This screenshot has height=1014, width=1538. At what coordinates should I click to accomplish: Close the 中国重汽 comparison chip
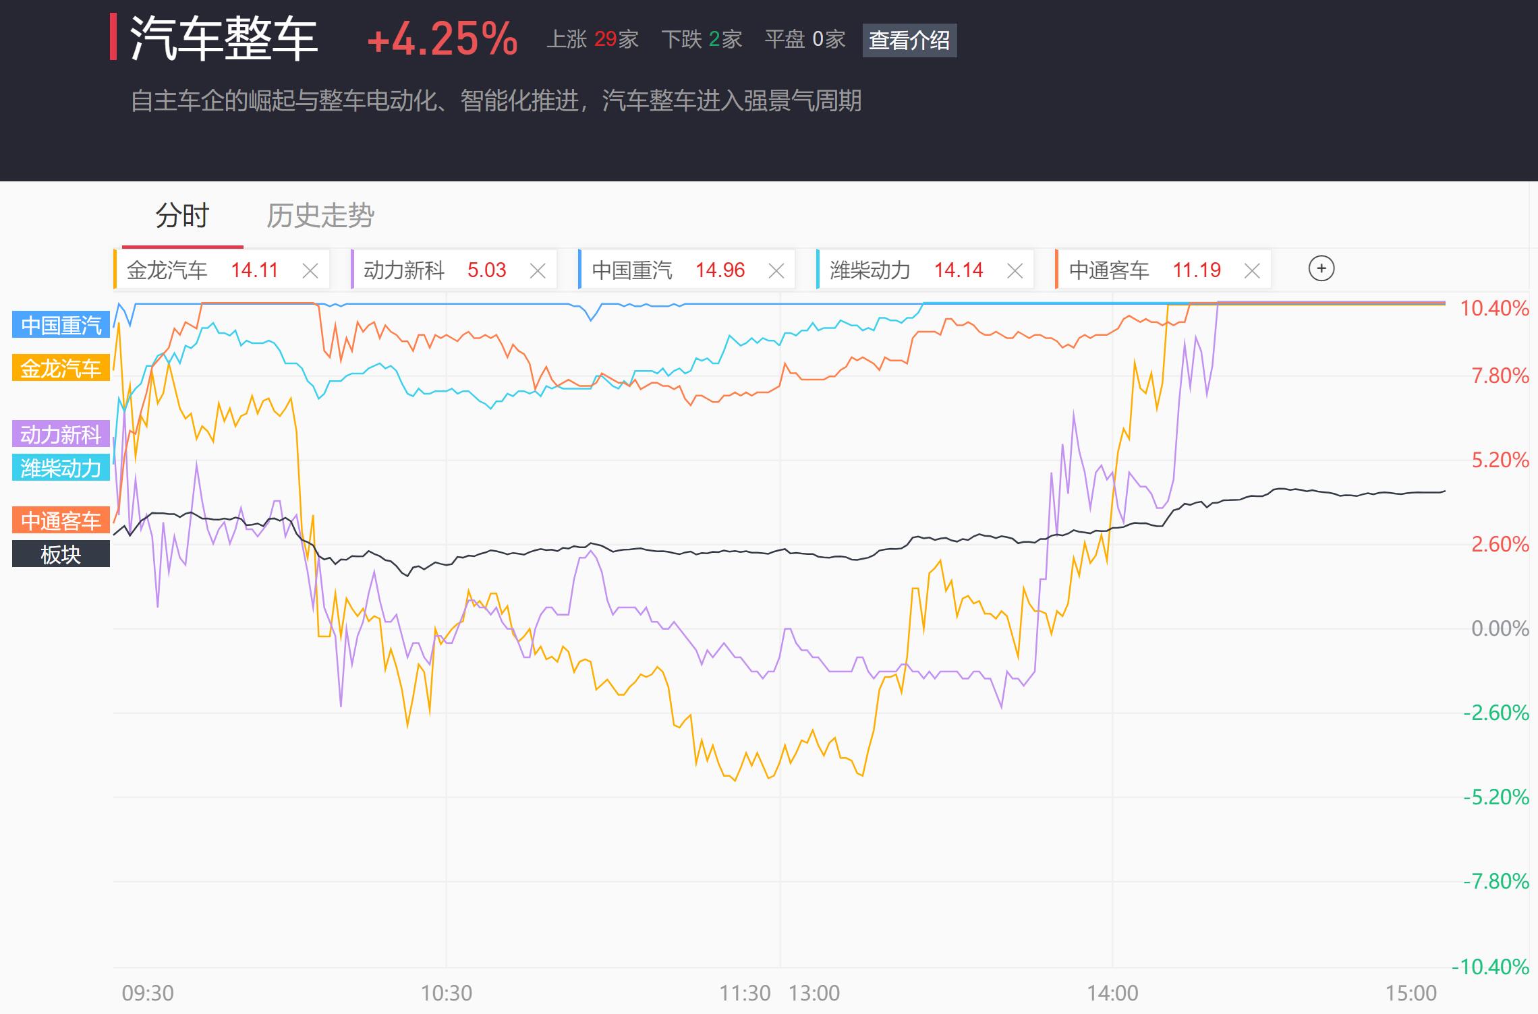coord(776,271)
